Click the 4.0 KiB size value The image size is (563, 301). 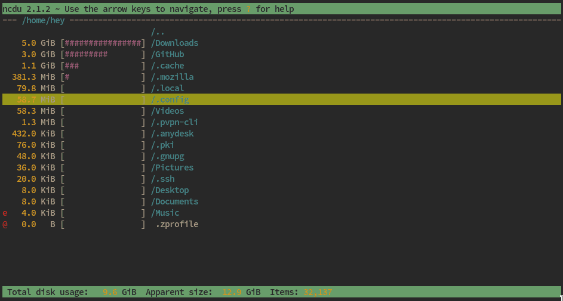click(38, 213)
